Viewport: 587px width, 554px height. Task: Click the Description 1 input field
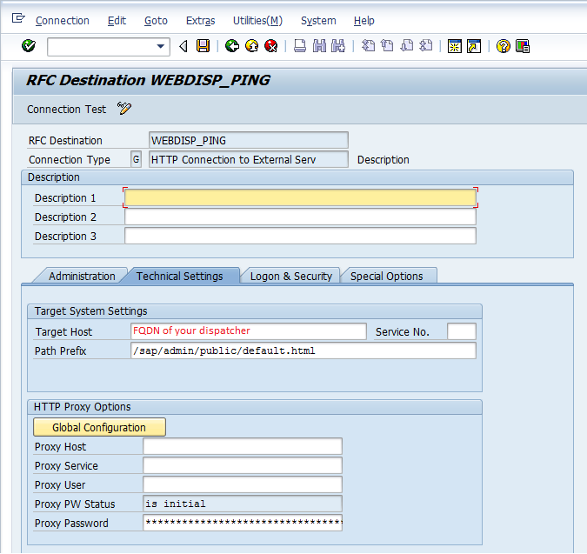click(x=300, y=197)
